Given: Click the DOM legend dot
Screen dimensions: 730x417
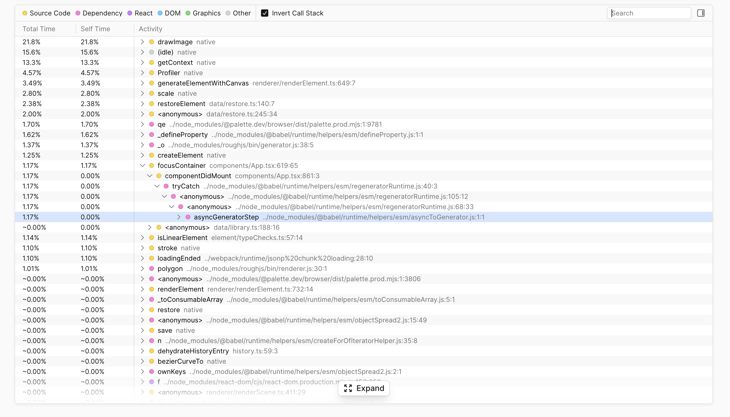Looking at the screenshot, I should pos(160,13).
